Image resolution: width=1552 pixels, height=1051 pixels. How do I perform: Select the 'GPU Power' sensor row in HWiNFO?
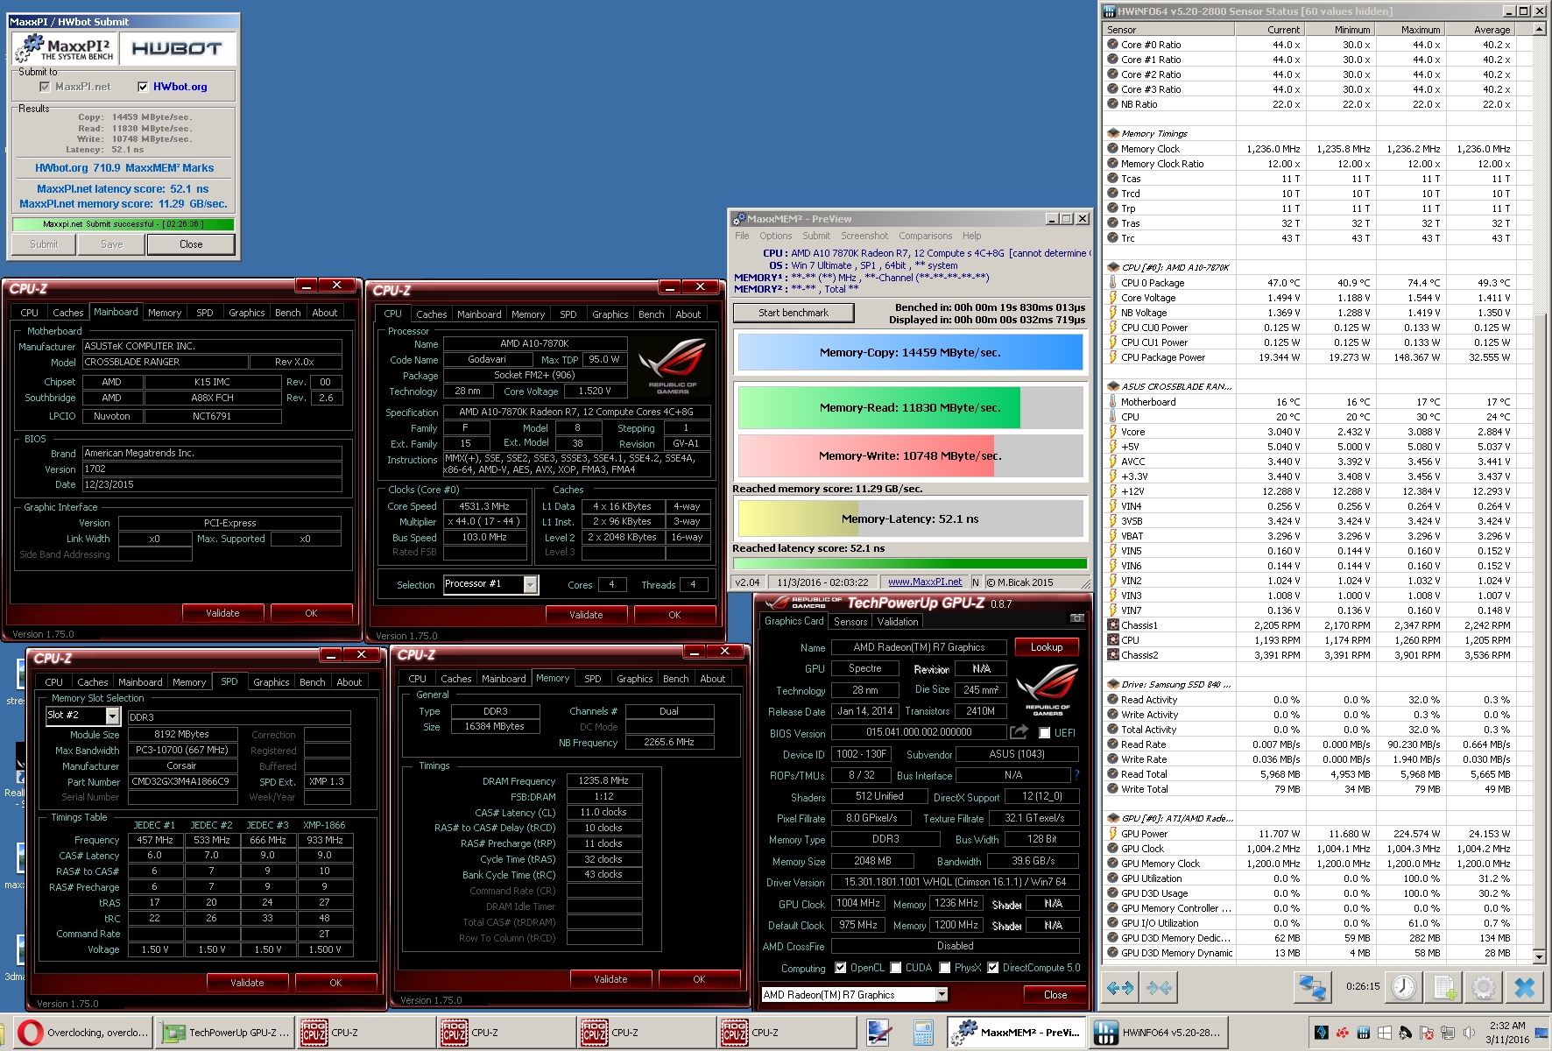pyautogui.click(x=1317, y=834)
